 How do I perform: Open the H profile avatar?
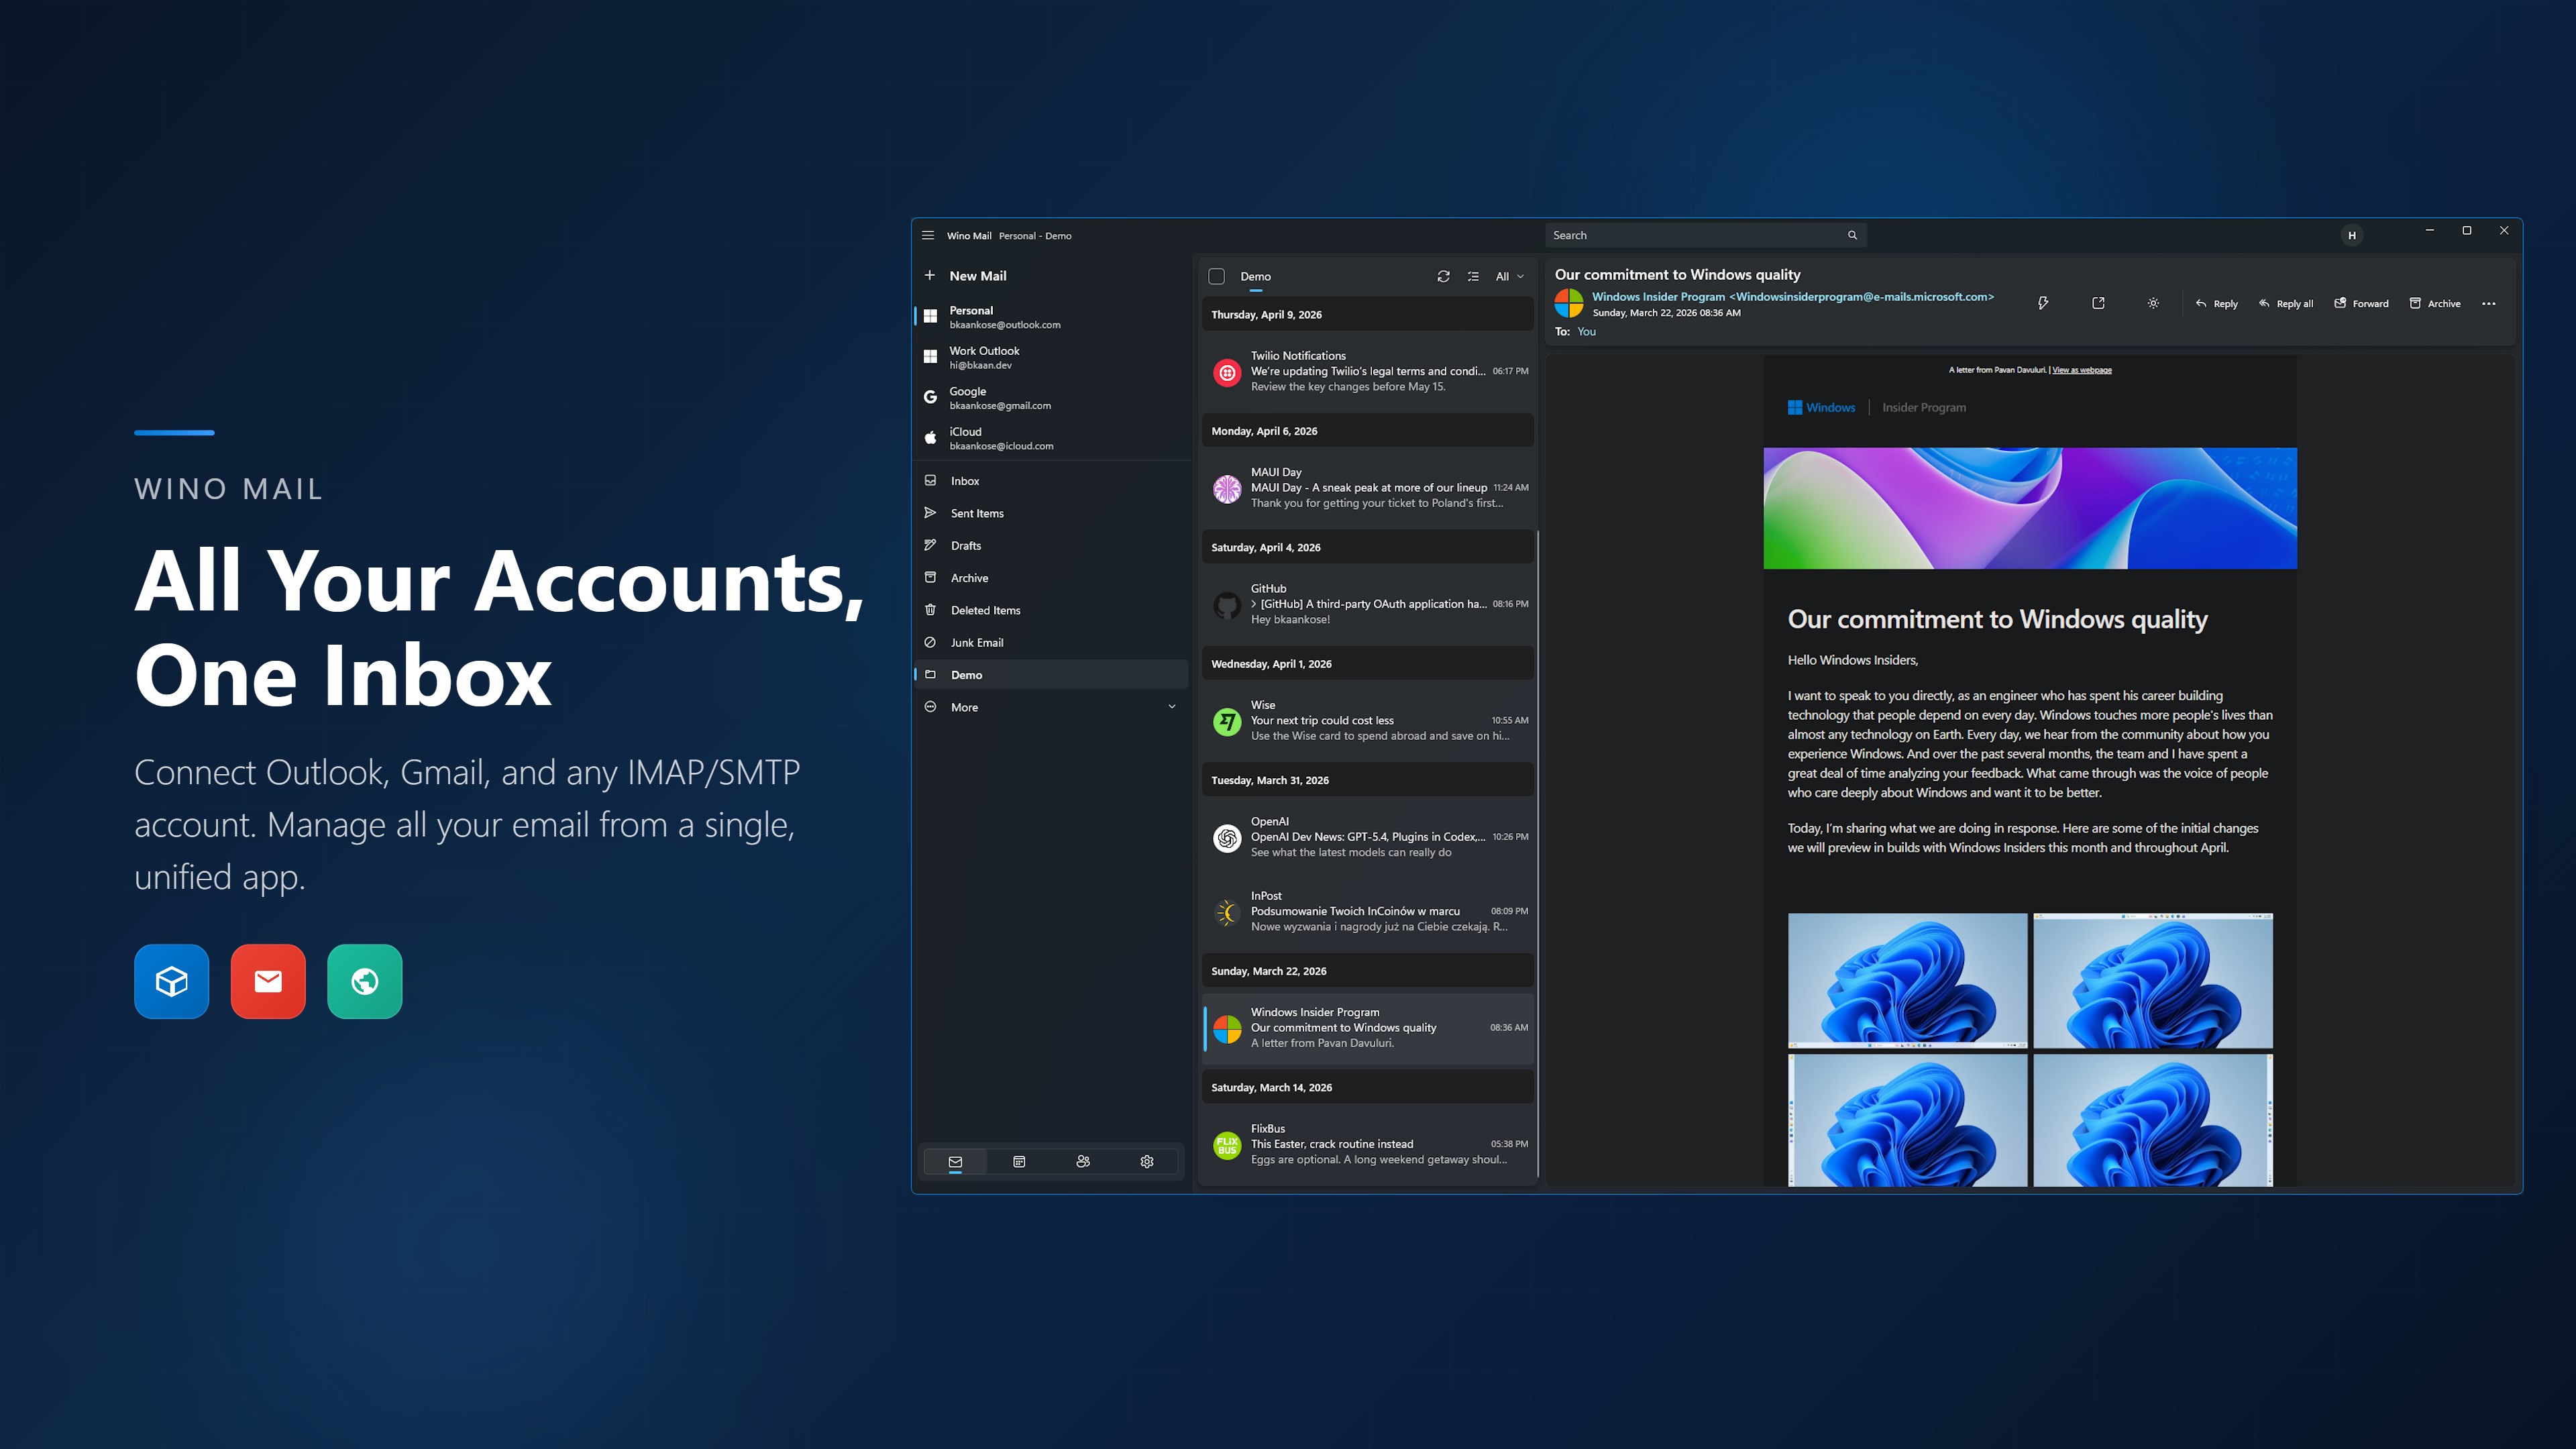2352,236
